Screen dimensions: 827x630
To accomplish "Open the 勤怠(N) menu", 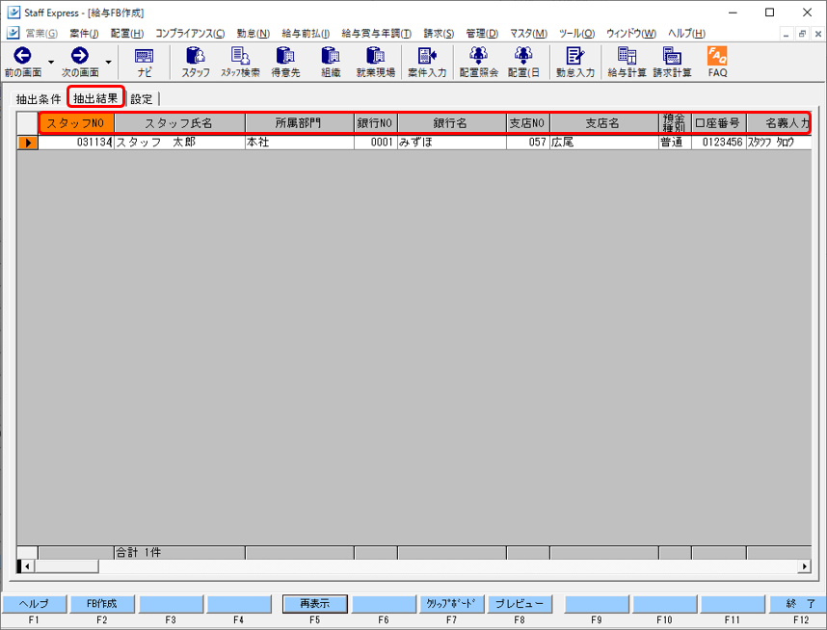I will (253, 34).
